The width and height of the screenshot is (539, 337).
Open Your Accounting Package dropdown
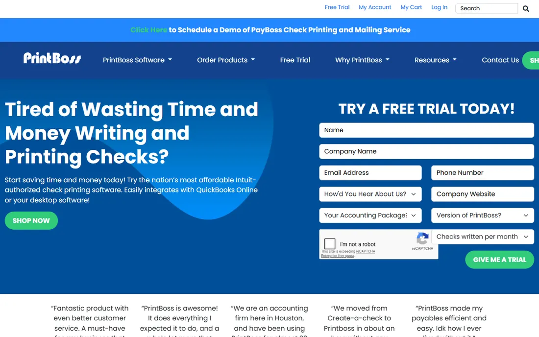(370, 216)
